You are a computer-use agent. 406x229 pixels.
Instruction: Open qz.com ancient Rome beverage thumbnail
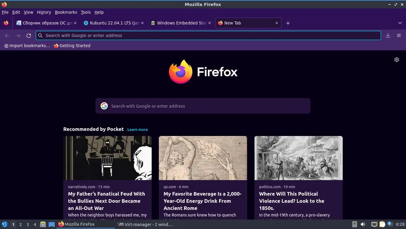pos(203,158)
